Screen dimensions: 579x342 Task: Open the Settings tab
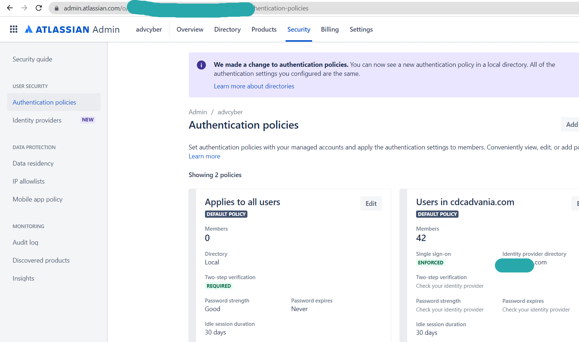[x=361, y=29]
